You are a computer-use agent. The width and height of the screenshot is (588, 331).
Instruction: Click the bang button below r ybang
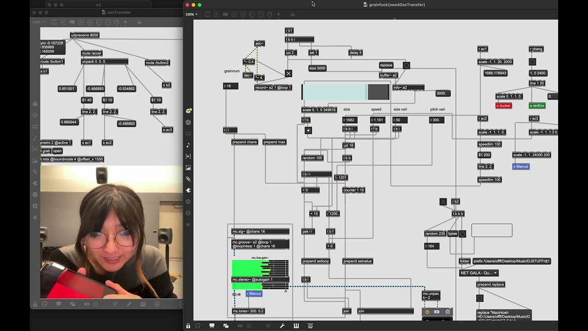(x=532, y=62)
